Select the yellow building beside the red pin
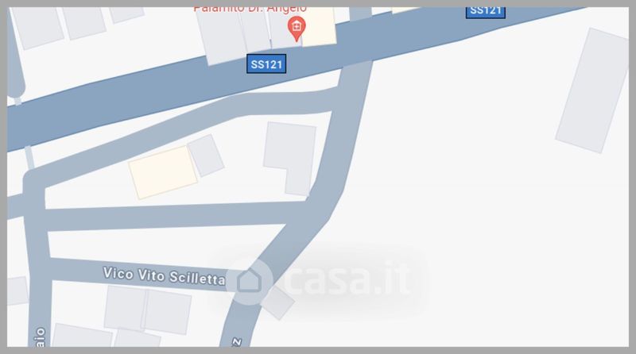This screenshot has height=354, width=636. (320, 26)
